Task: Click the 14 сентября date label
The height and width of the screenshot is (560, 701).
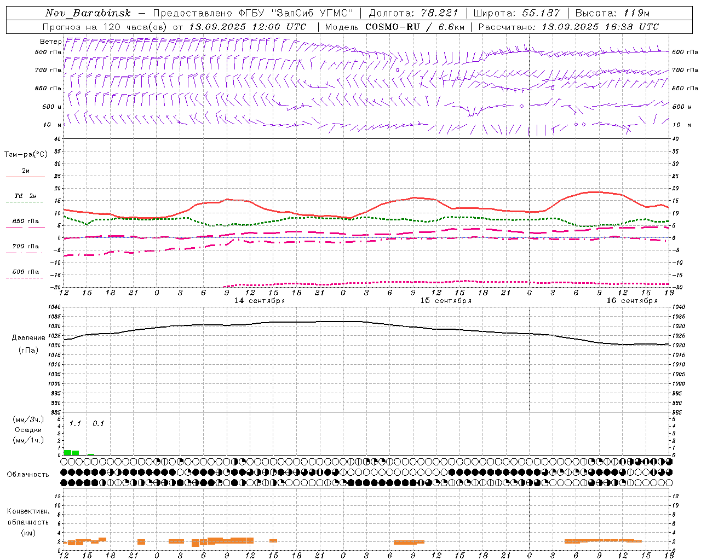Action: coord(260,301)
